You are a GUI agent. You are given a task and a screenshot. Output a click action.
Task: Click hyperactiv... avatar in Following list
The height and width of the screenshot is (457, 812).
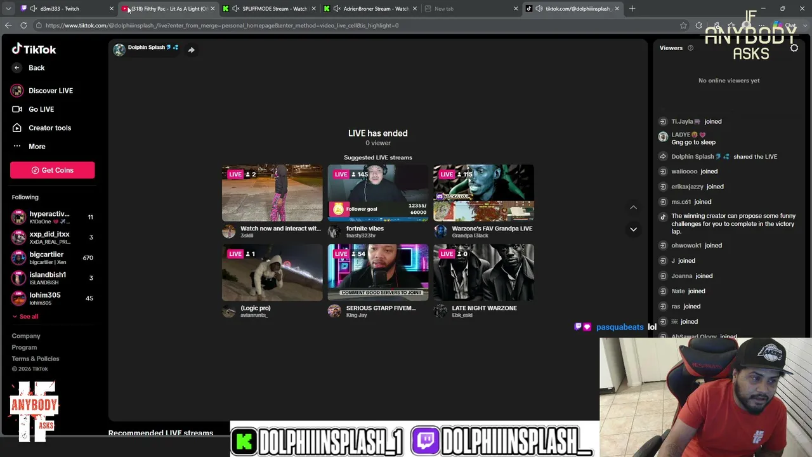(18, 217)
